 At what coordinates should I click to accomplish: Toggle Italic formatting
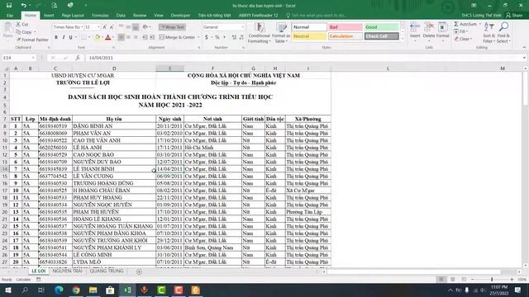[63, 37]
